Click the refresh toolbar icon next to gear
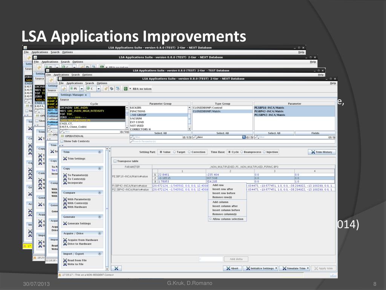 coord(118,88)
